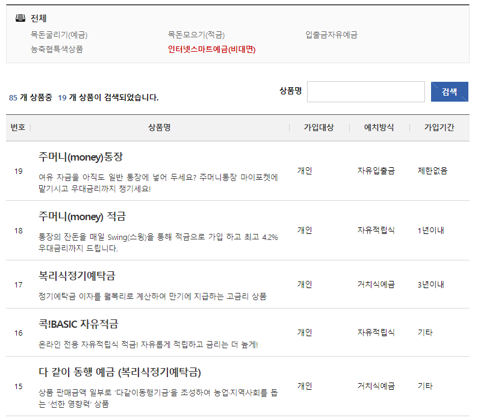Click the 검색 button
Image resolution: width=478 pixels, height=418 pixels.
(449, 91)
